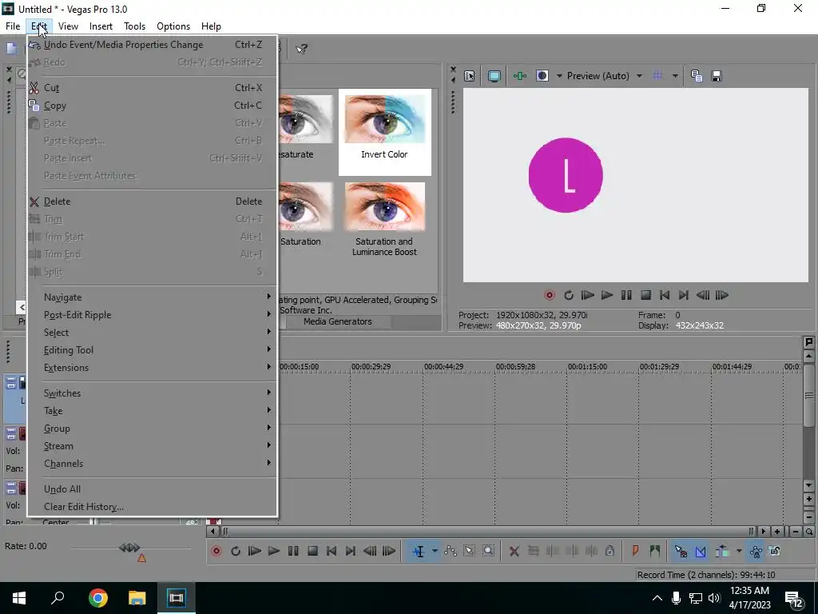Click Stop in timeline transport bar
Screen dimensions: 818x614
(312, 551)
